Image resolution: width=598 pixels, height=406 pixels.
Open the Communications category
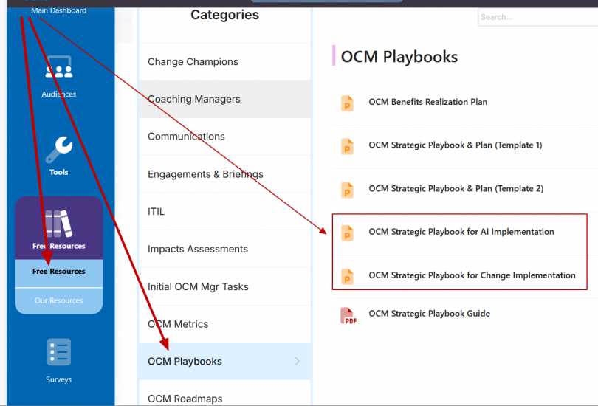(186, 137)
